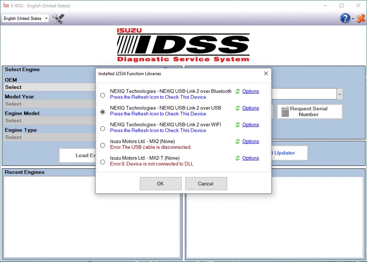This screenshot has width=367, height=262.
Task: Open Options for NEXIQ USB-Link 2 over USB
Action: pyautogui.click(x=251, y=108)
